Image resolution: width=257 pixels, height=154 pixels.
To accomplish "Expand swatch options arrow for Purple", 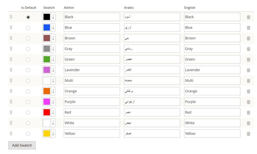I will coord(53,102).
